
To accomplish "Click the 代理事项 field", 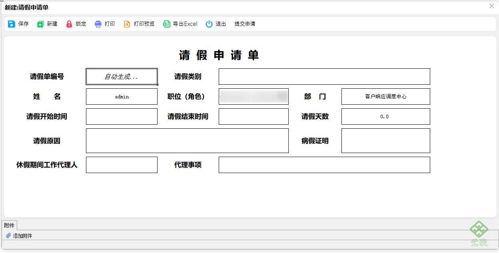I will pyautogui.click(x=324, y=165).
